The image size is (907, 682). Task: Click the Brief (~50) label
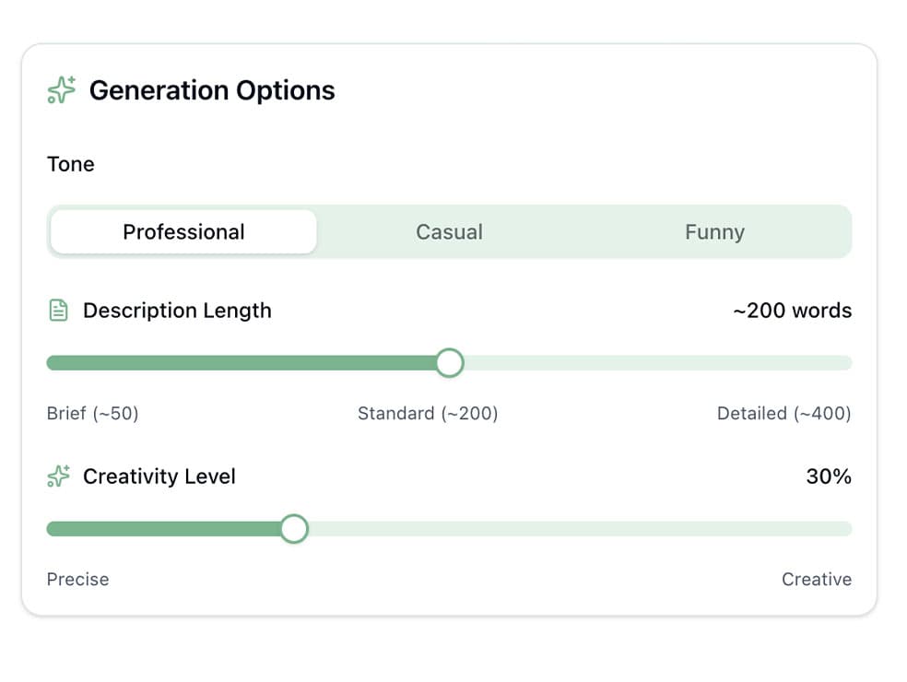pos(92,413)
